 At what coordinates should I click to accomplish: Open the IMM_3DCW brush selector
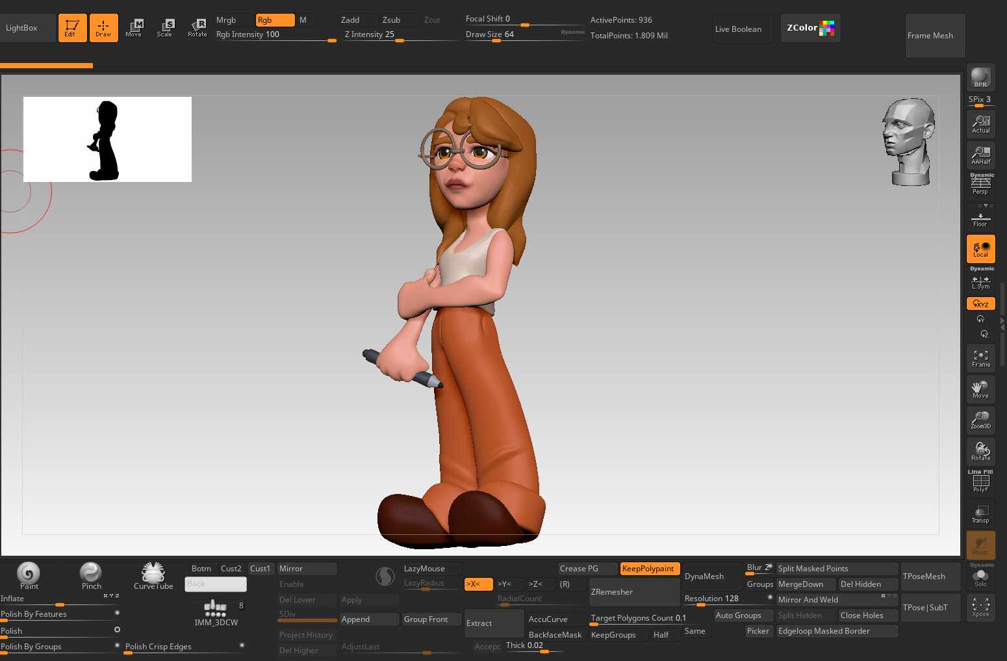pos(216,613)
